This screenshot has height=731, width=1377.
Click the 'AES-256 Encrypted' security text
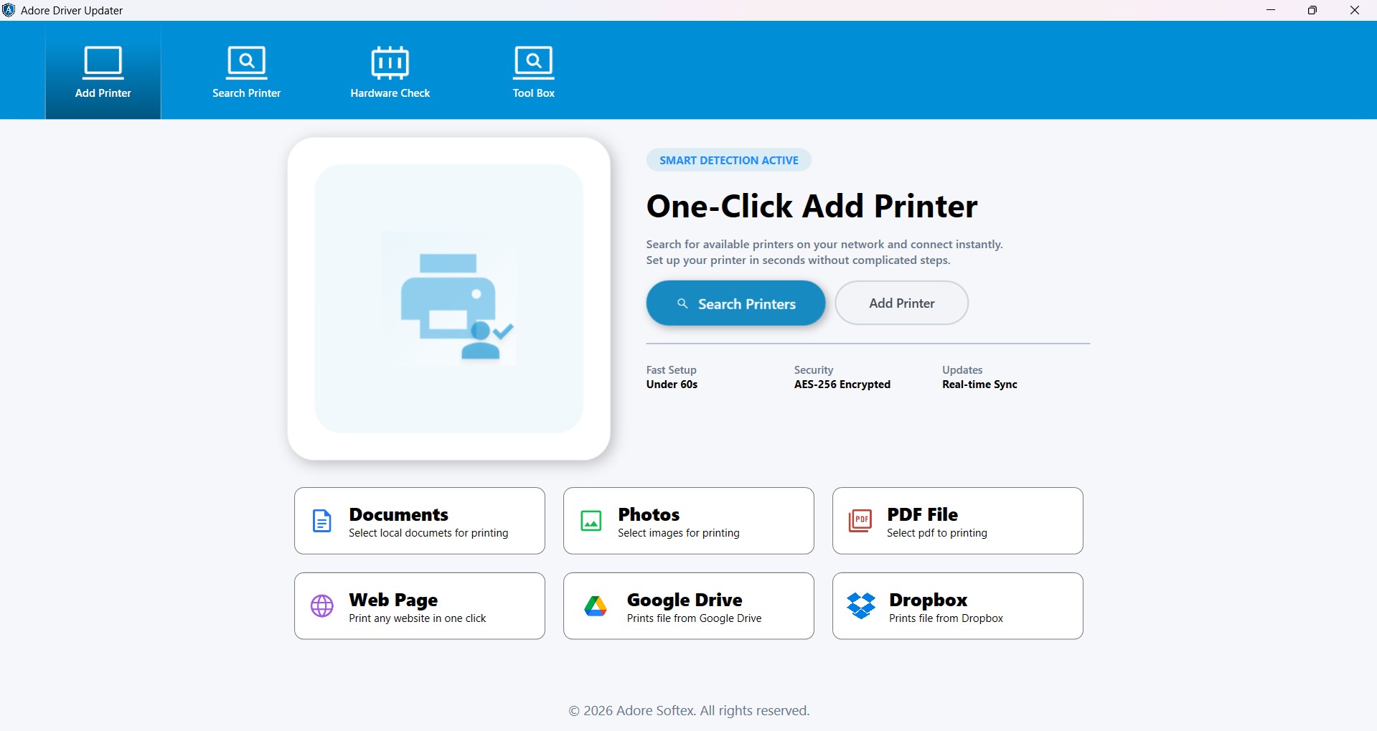coord(842,385)
